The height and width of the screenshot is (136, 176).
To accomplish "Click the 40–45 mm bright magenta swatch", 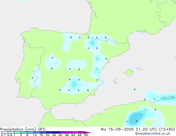I will (x=75, y=132).
